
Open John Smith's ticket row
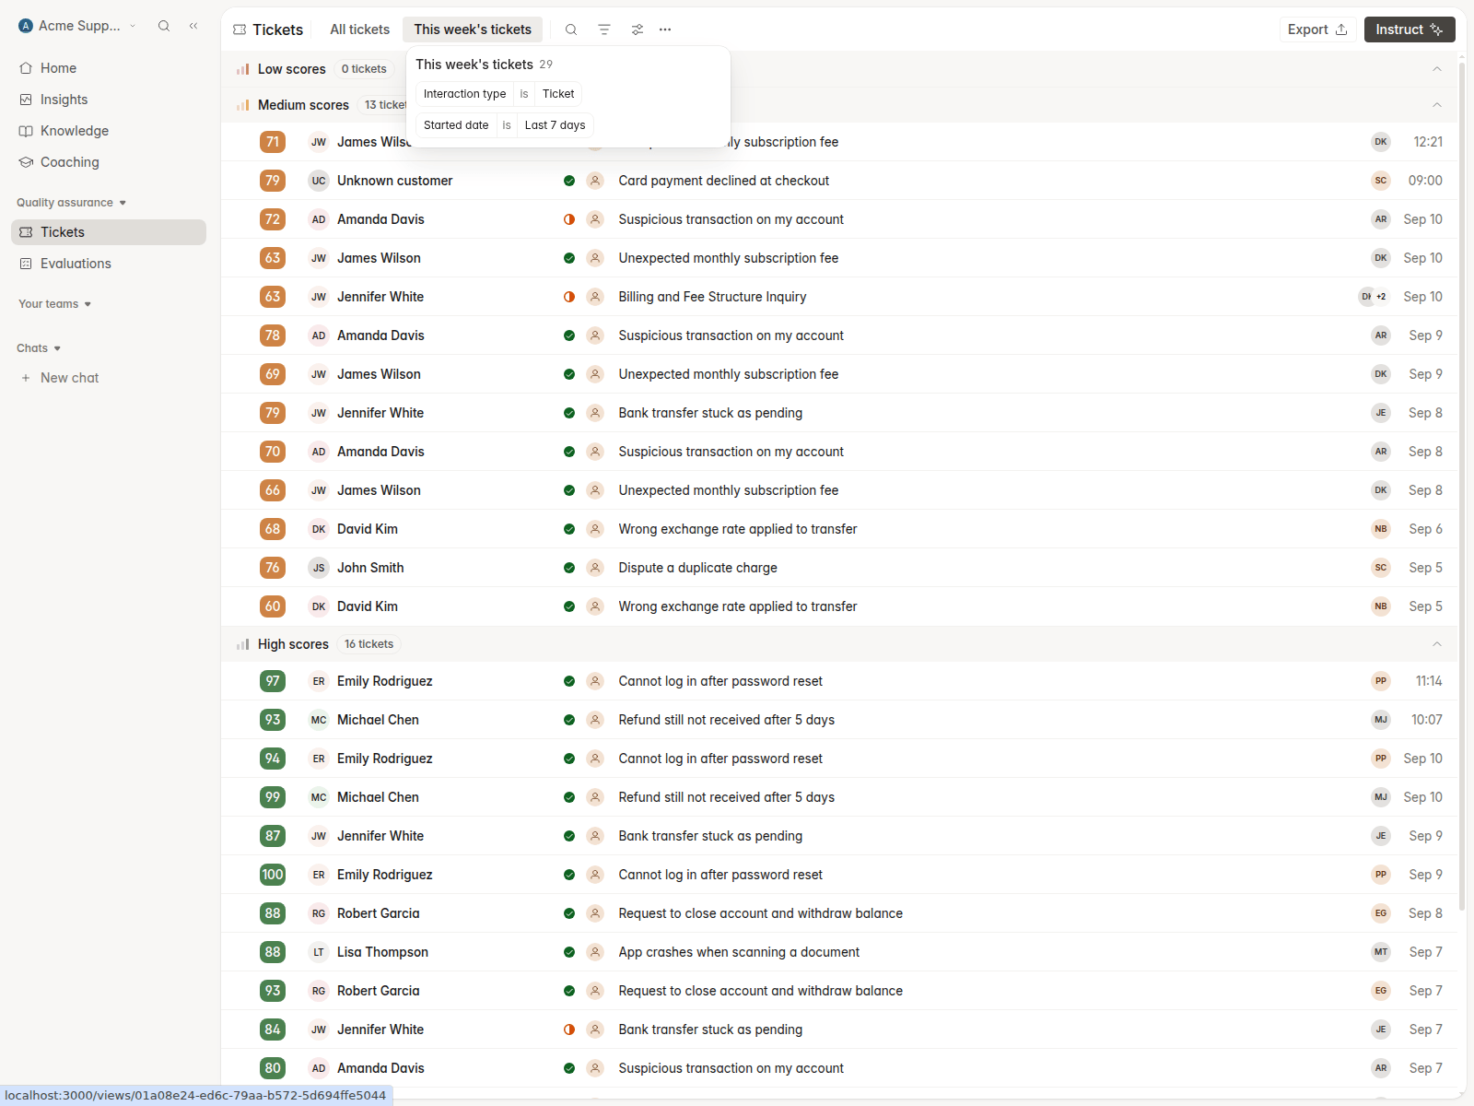[839, 568]
